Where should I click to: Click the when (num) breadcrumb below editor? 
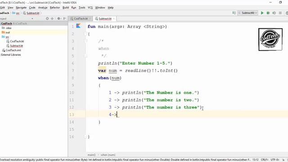pos(108,155)
